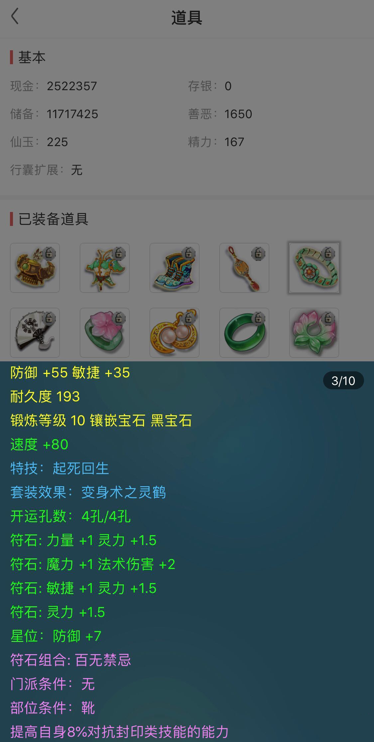
Task: Open the green jade bangle item
Action: (244, 333)
